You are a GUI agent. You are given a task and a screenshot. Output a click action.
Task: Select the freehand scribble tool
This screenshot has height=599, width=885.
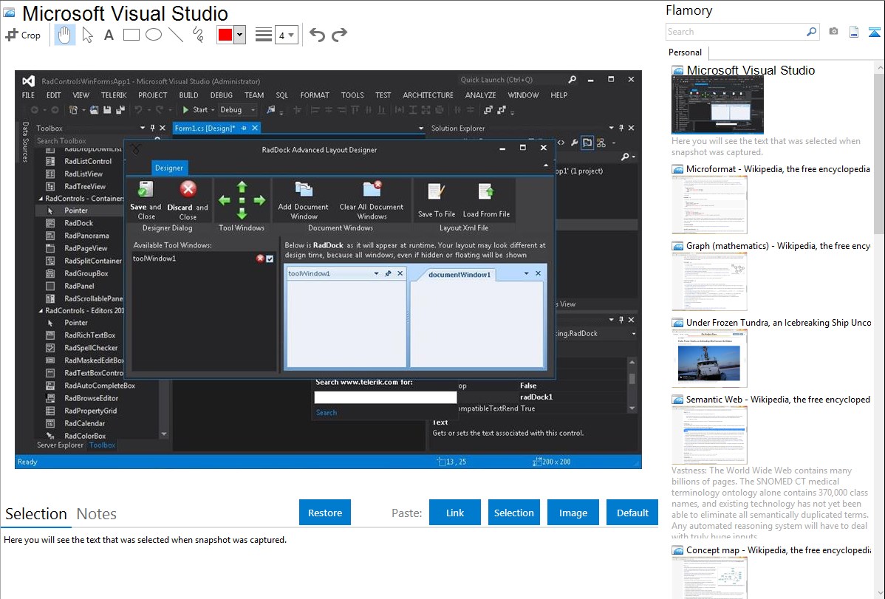tap(198, 35)
